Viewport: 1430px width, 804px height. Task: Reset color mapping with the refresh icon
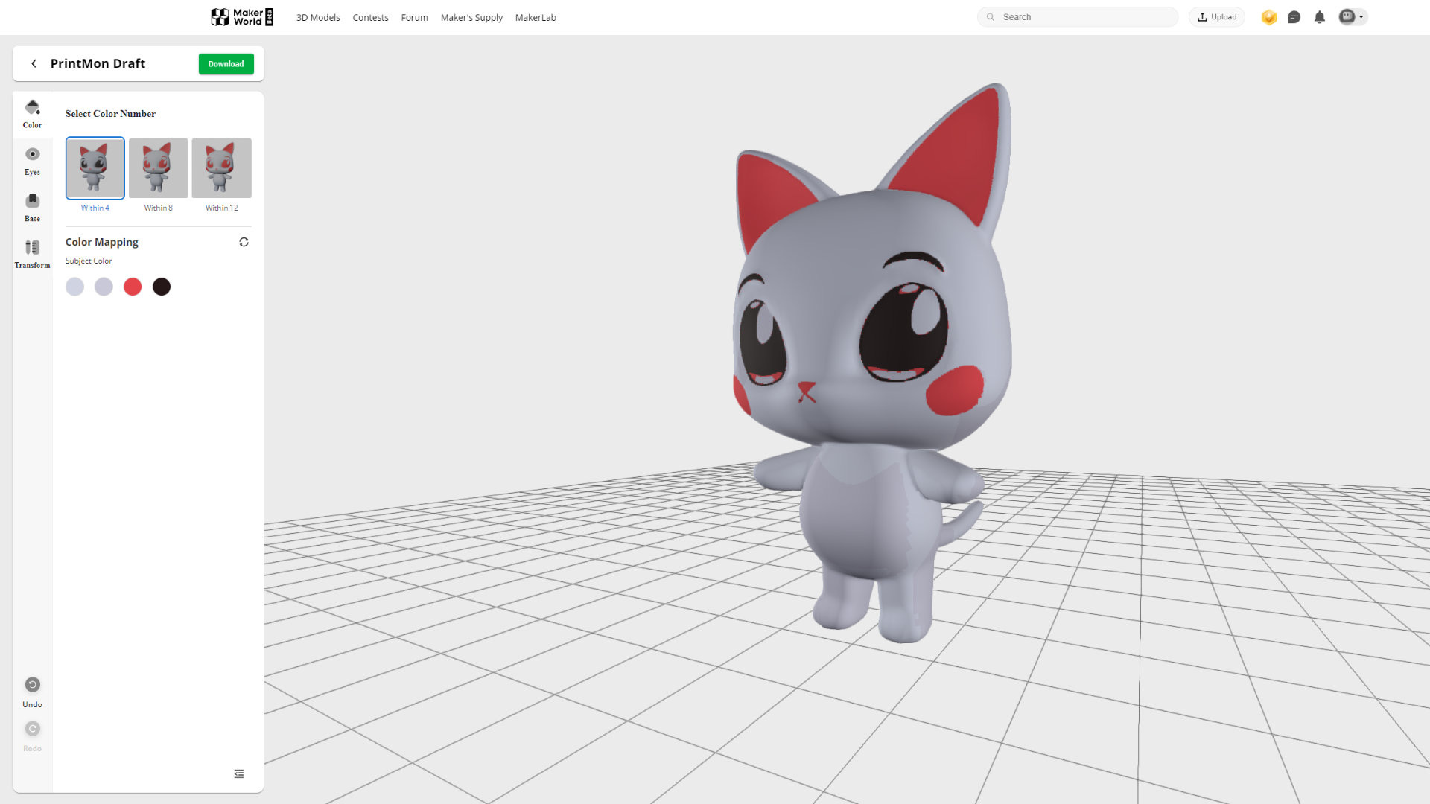[244, 242]
